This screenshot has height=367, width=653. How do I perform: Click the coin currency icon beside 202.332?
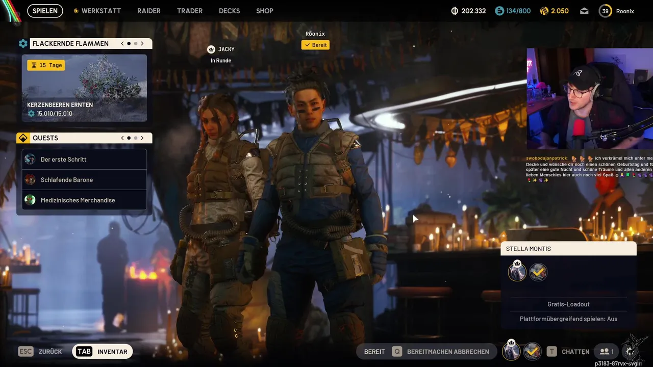[455, 11]
